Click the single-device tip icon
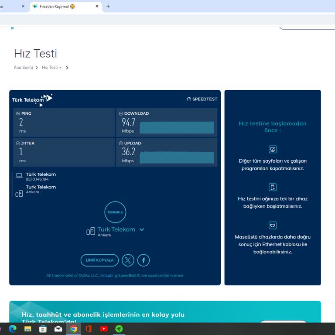Image resolution: width=335 pixels, height=335 pixels. tap(272, 187)
